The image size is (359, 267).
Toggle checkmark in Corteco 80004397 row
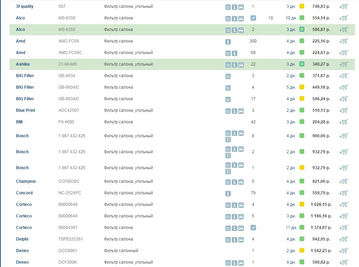coord(253,228)
